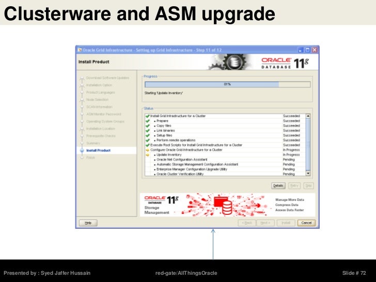This screenshot has height=282, width=376.
Task: Click the greyed-out Back button
Action: (247, 223)
